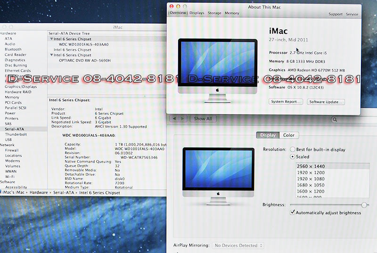The image size is (377, 253).
Task: Select Bluetooth in the System Report sidebar
Action: click(13, 49)
